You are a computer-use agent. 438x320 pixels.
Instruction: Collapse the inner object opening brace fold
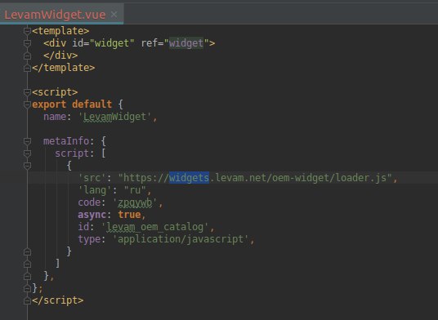[27, 166]
